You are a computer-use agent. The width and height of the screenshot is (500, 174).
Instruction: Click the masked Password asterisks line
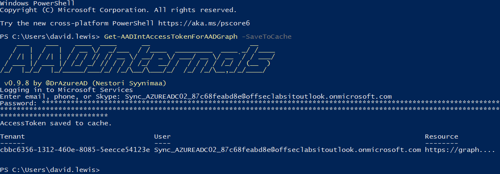(250, 109)
